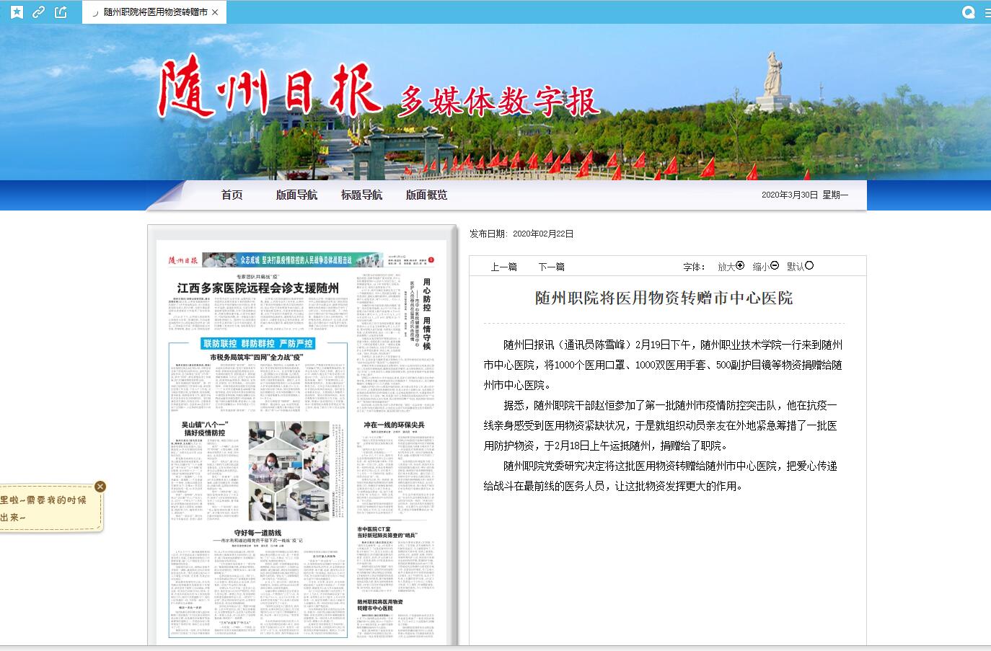
Task: Open 版面概览 in navigation bar
Action: [426, 195]
